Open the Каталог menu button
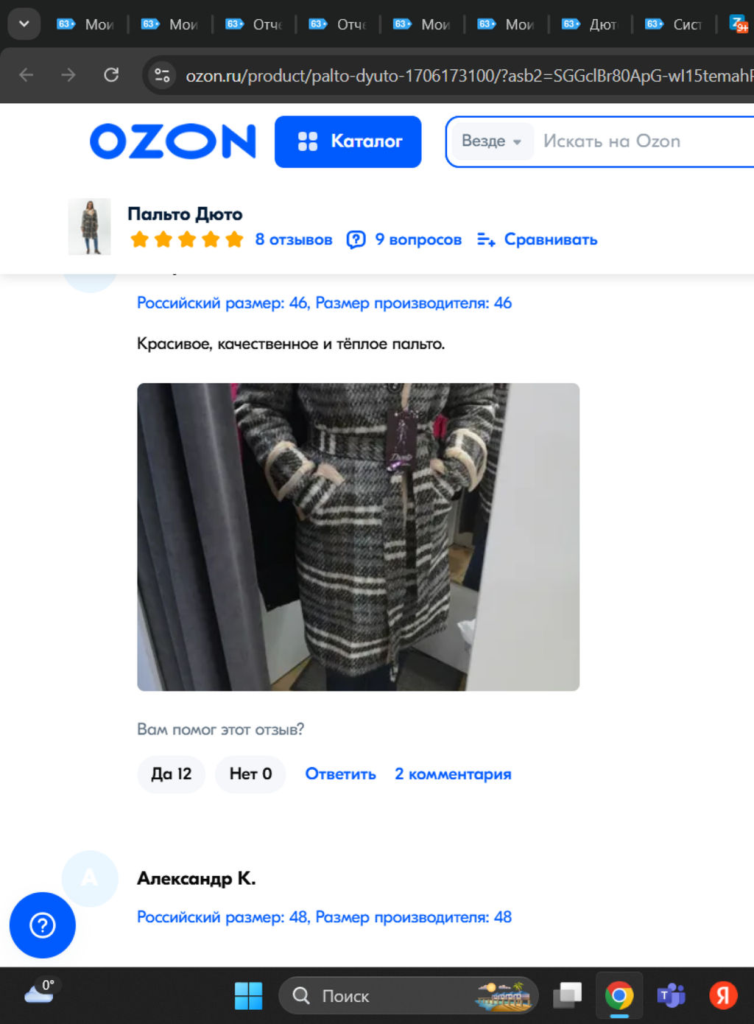Viewport: 754px width, 1024px height. click(x=348, y=141)
